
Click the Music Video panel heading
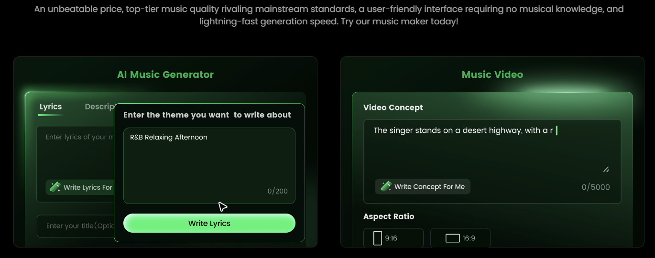492,75
